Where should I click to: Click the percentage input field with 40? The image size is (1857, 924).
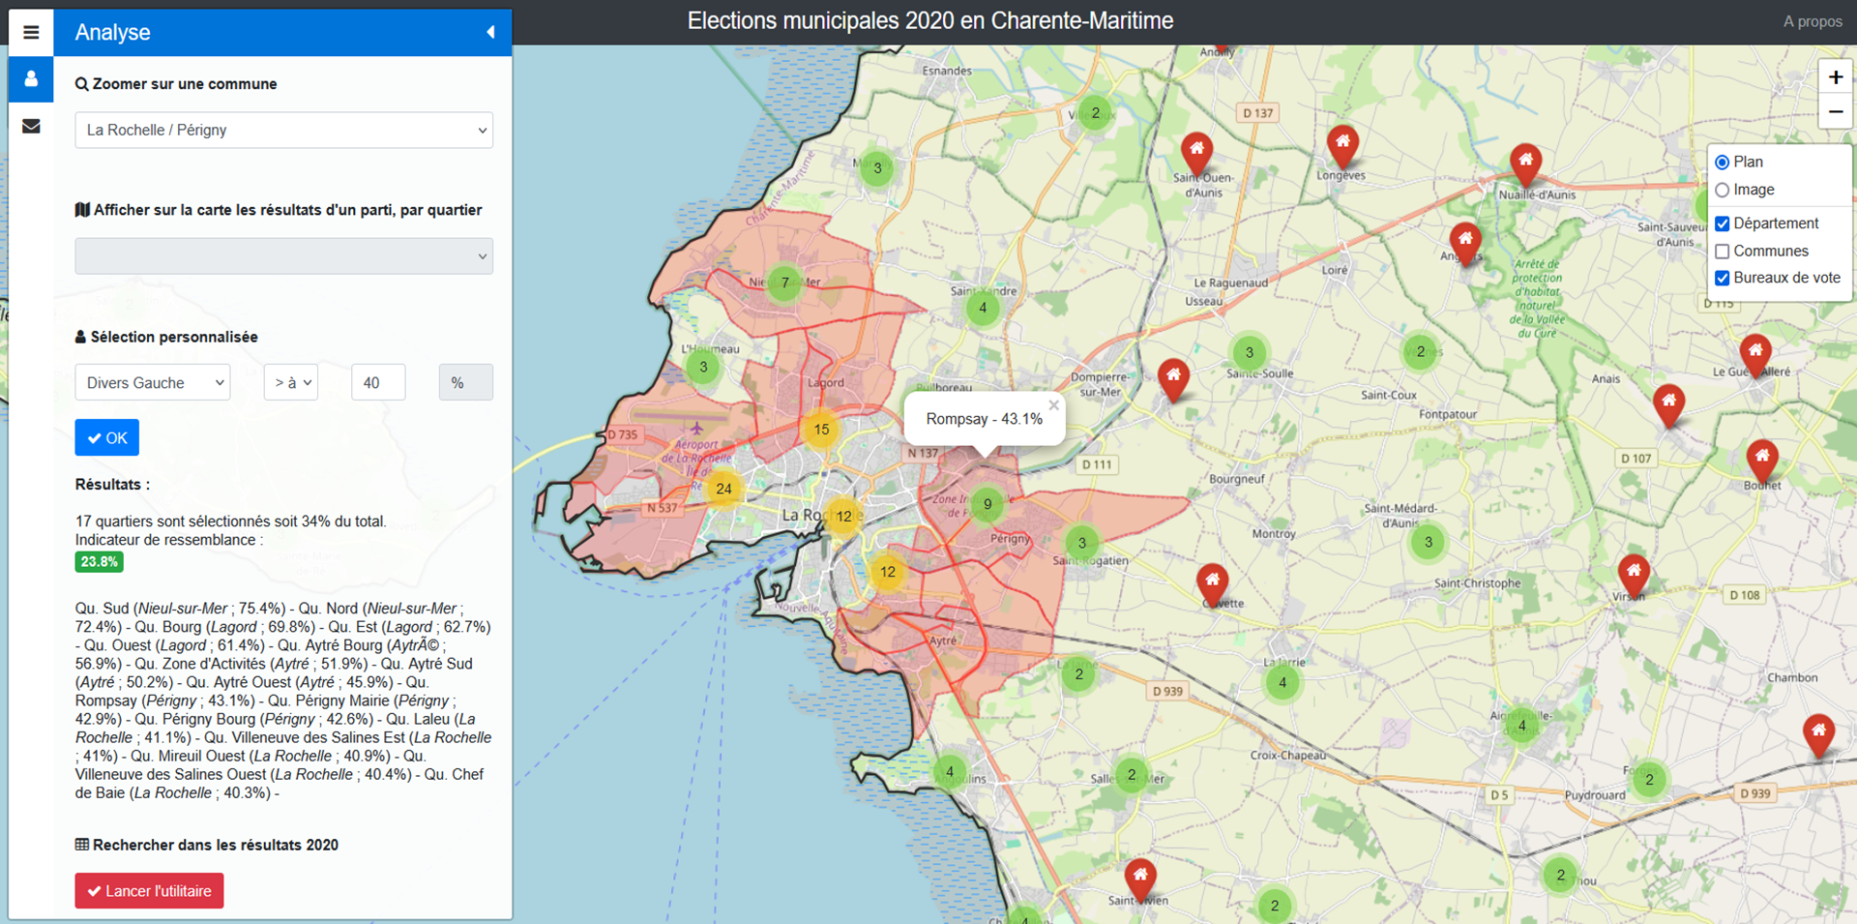pos(377,383)
